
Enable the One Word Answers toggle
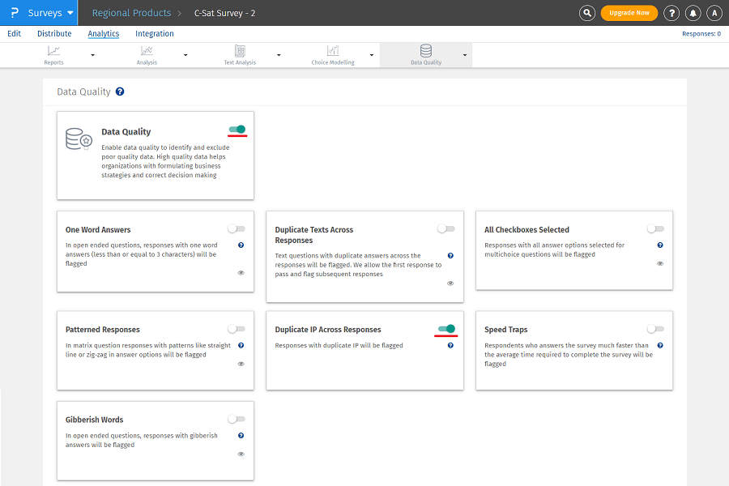[237, 229]
